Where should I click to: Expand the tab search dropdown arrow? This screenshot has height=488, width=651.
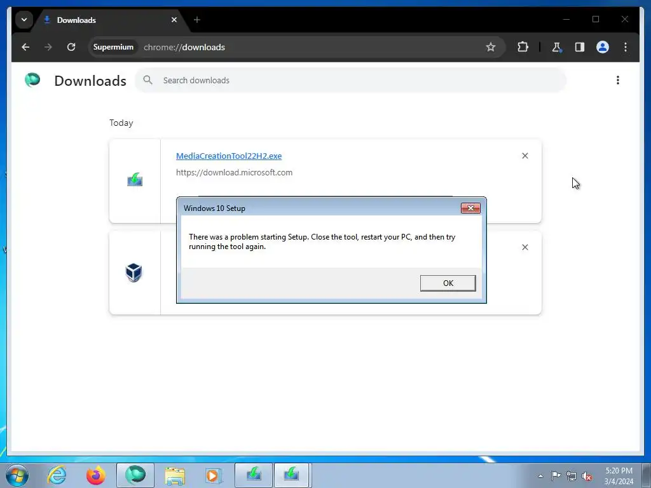point(24,20)
